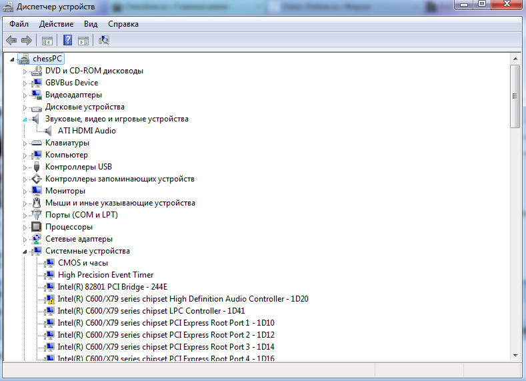Click the Системные устройства icon
This screenshot has width=526, height=381.
(36, 251)
